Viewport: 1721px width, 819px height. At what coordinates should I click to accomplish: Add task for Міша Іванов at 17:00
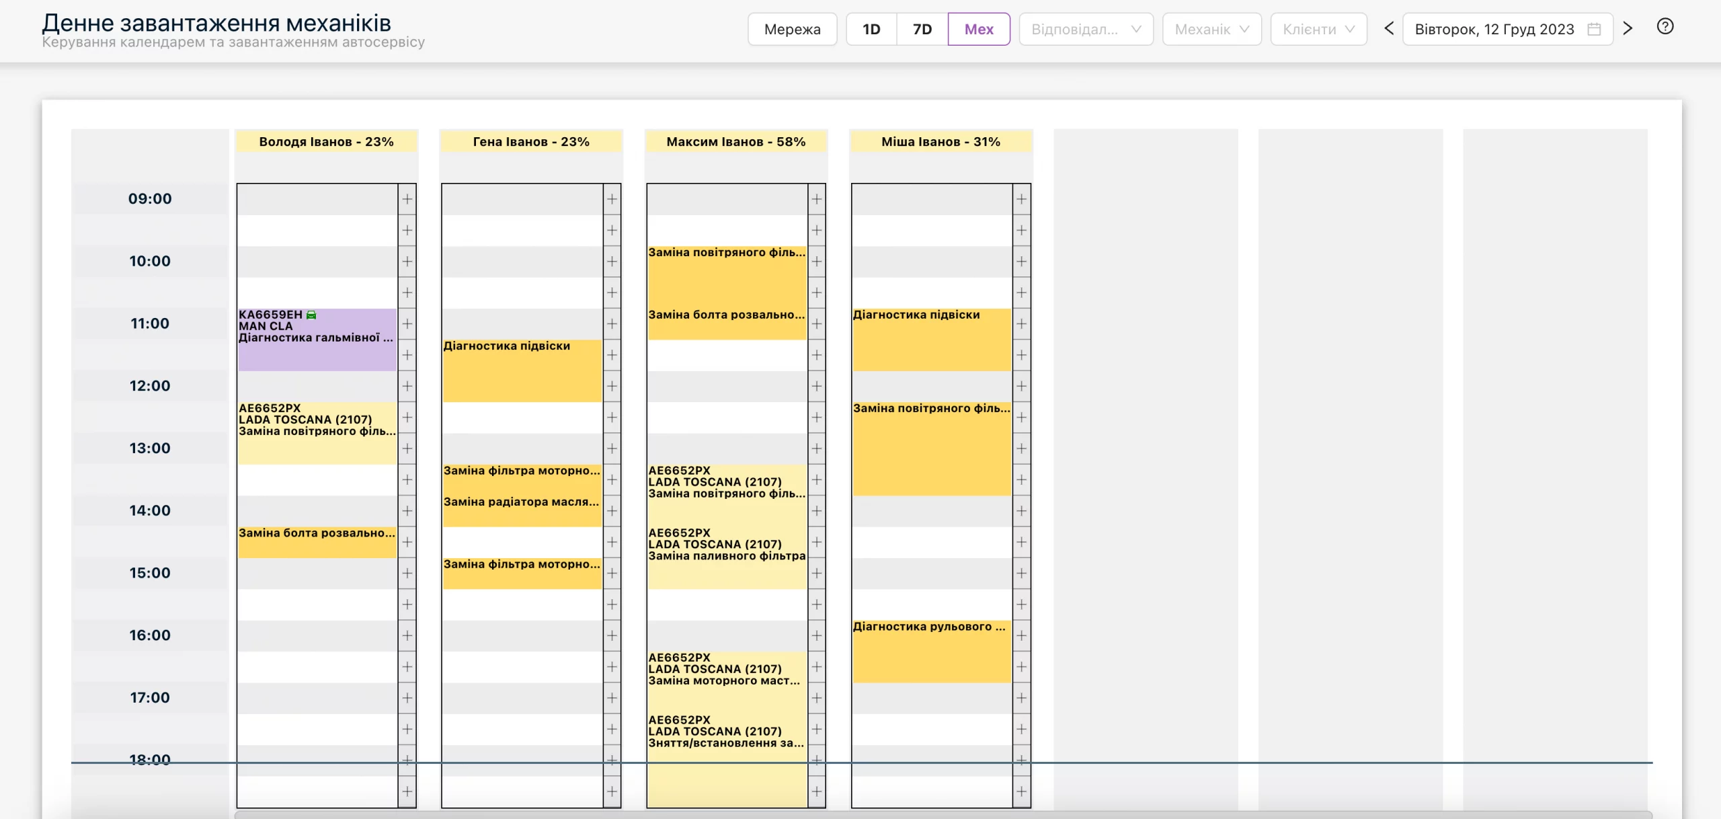point(1022,698)
